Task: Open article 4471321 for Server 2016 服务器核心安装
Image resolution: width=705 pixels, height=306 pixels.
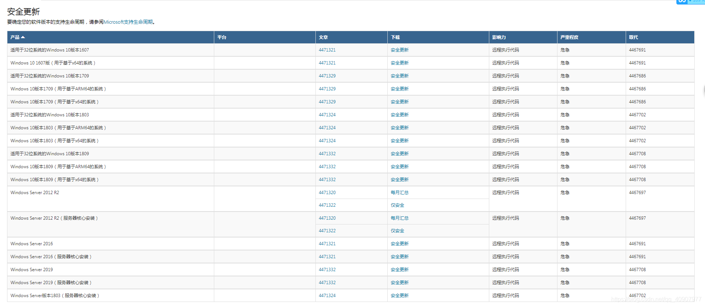Action: click(x=327, y=257)
